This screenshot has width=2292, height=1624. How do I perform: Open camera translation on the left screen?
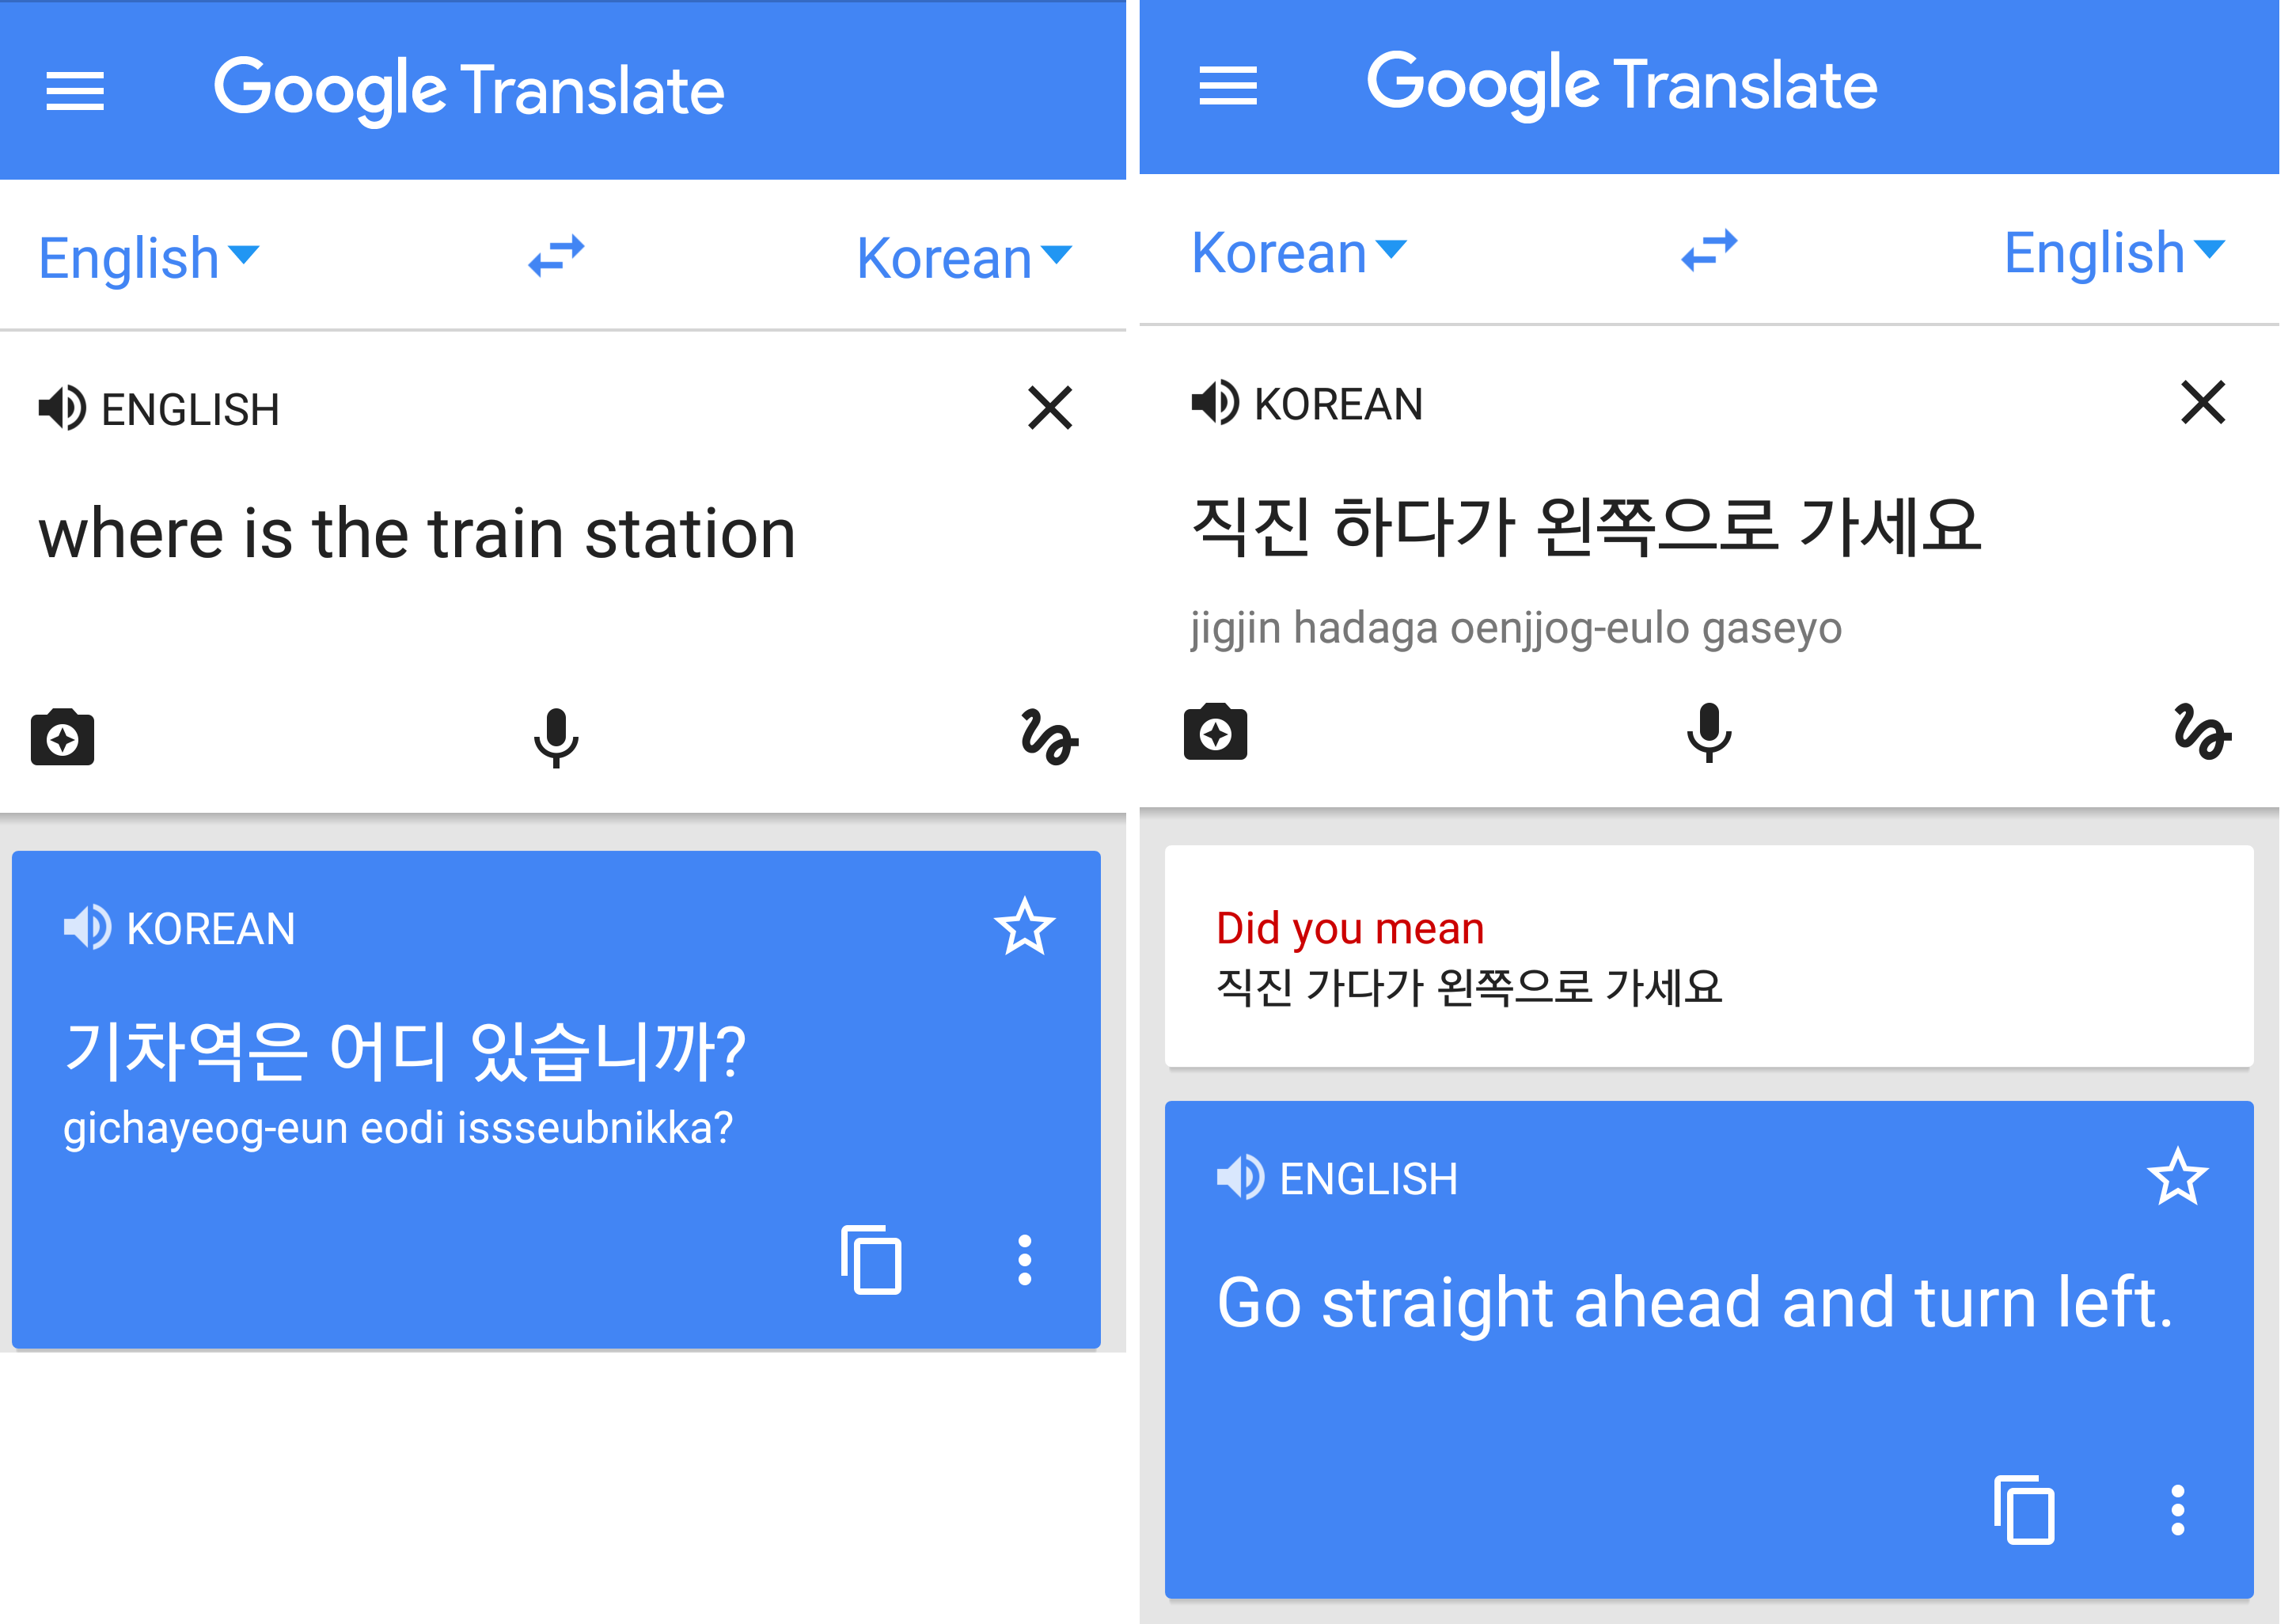62,738
